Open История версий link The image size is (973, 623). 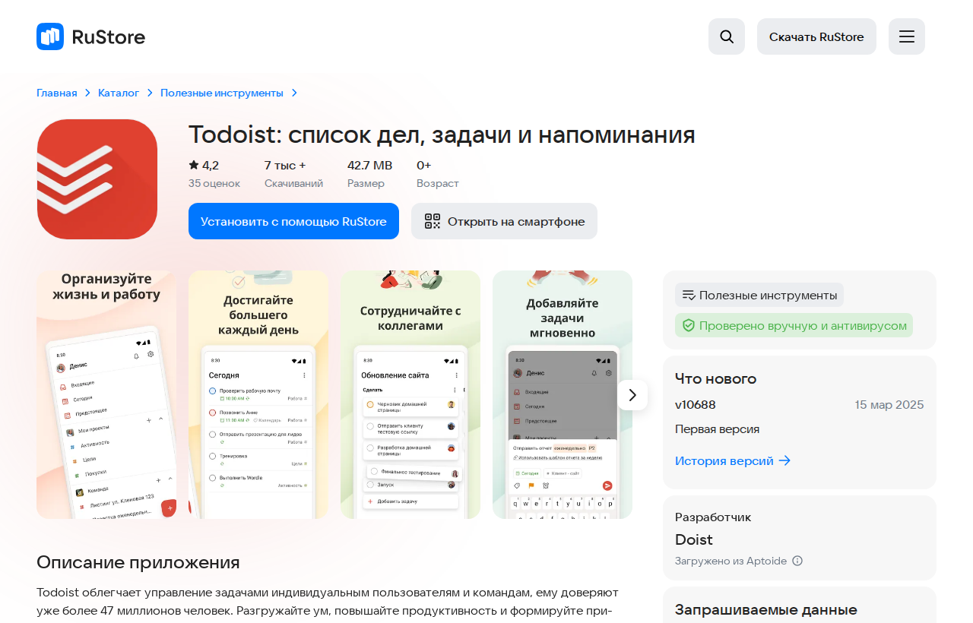coord(733,460)
